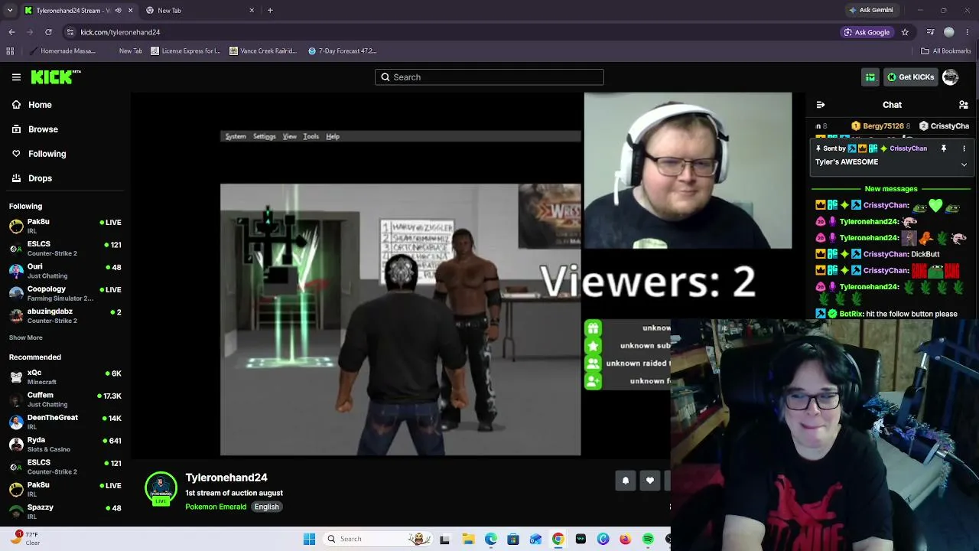Collapse the chat panel with the arrow icon
This screenshot has width=979, height=551.
[821, 105]
